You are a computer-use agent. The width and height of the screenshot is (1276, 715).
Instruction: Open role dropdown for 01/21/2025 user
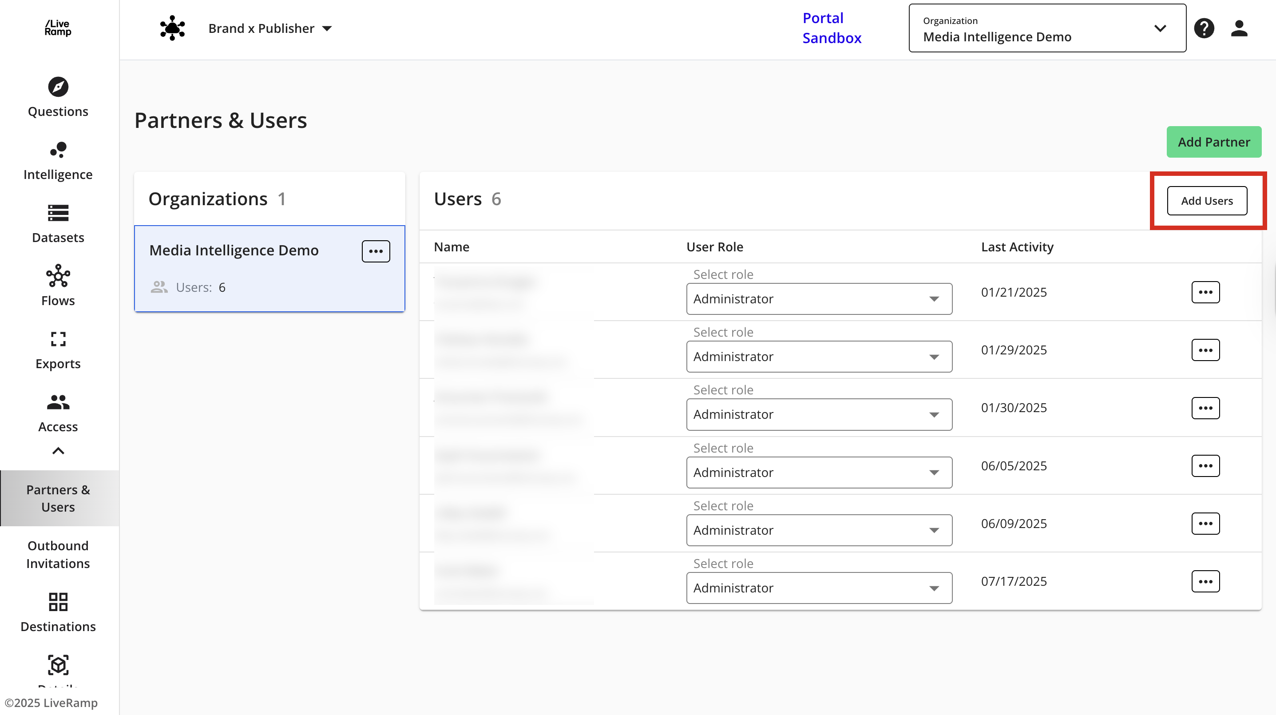(819, 299)
